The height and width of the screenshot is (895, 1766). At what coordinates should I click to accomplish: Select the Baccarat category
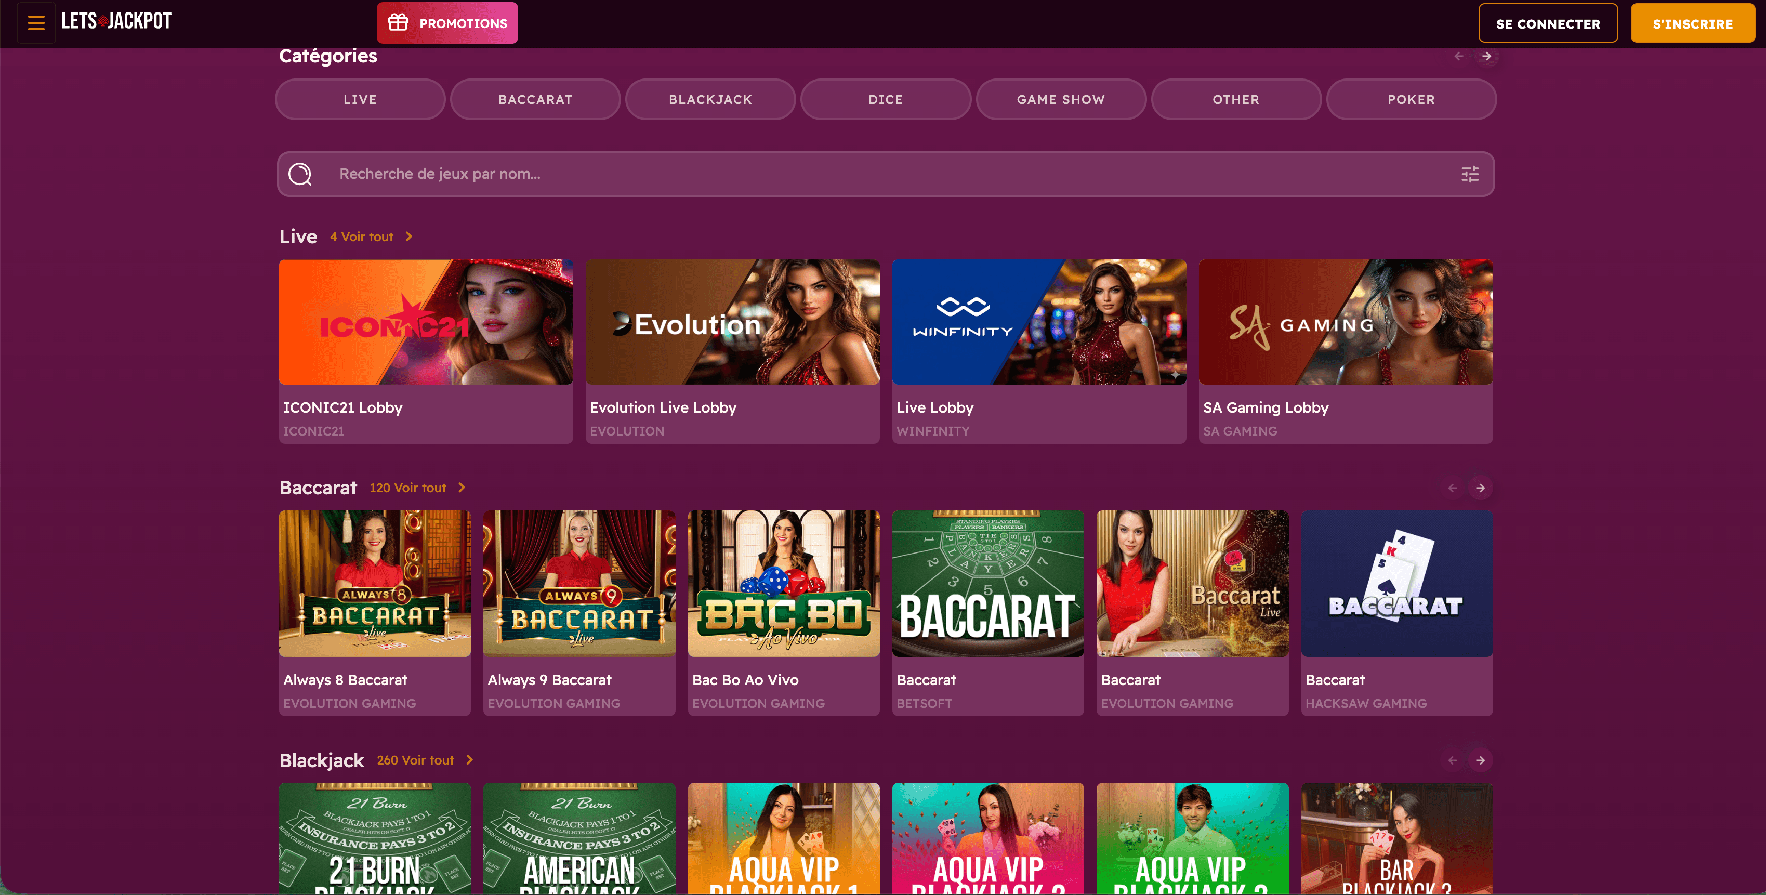535,99
